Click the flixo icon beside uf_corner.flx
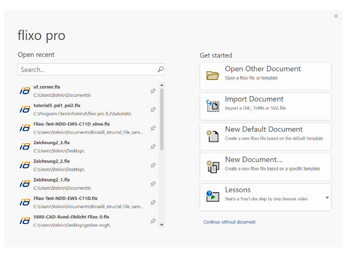This screenshot has width=345, height=258. point(25,91)
